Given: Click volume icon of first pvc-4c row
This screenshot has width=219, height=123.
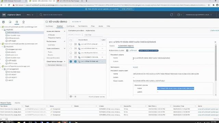Looking at the screenshot, I should click(79, 44).
